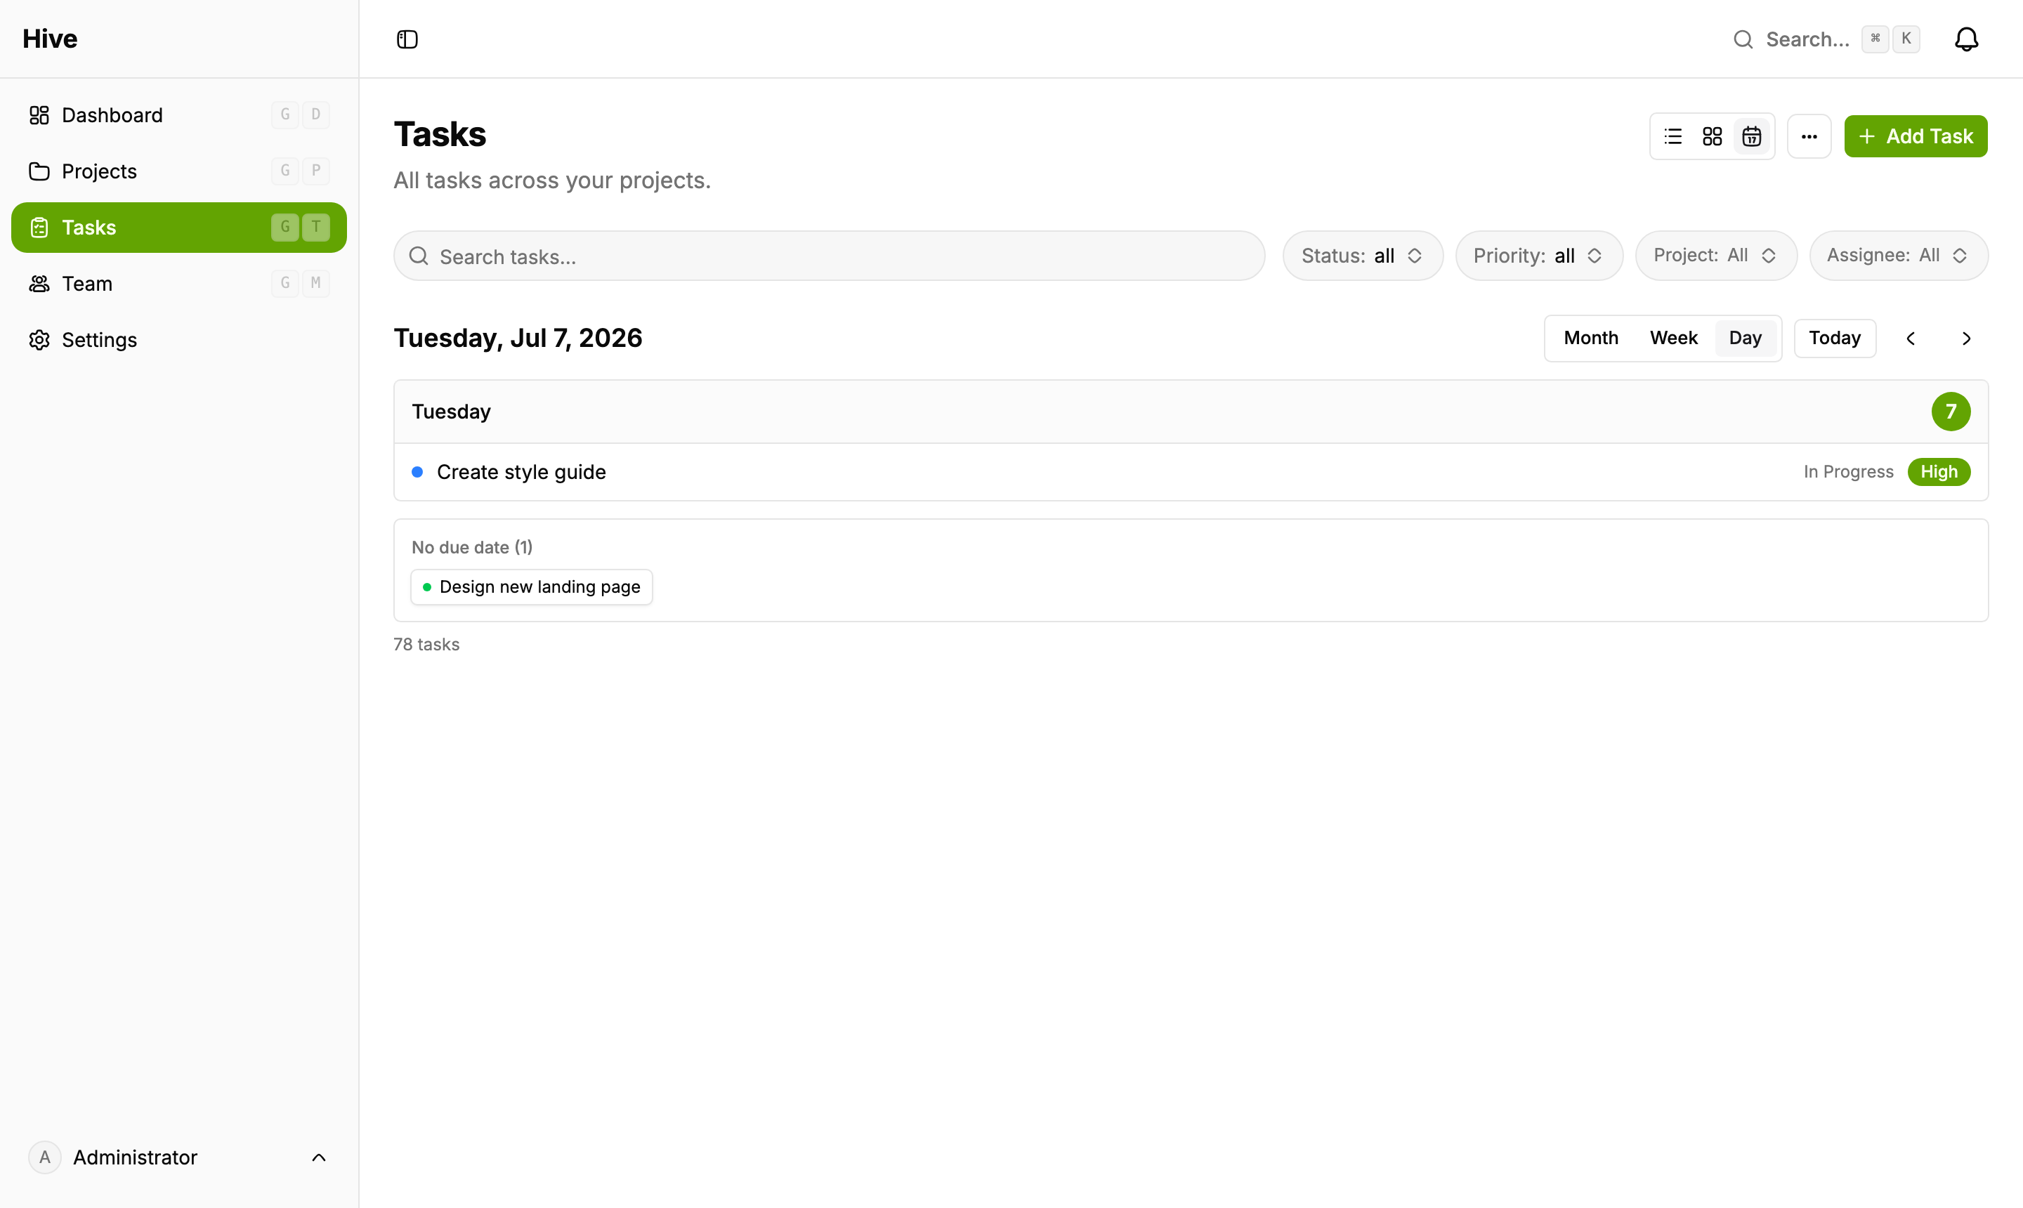Click the global search magnifier icon
The image size is (2023, 1208).
[x=1743, y=39]
